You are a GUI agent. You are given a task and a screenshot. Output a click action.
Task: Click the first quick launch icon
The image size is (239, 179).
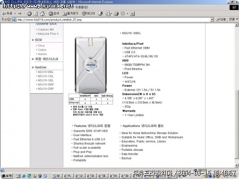[18, 176]
